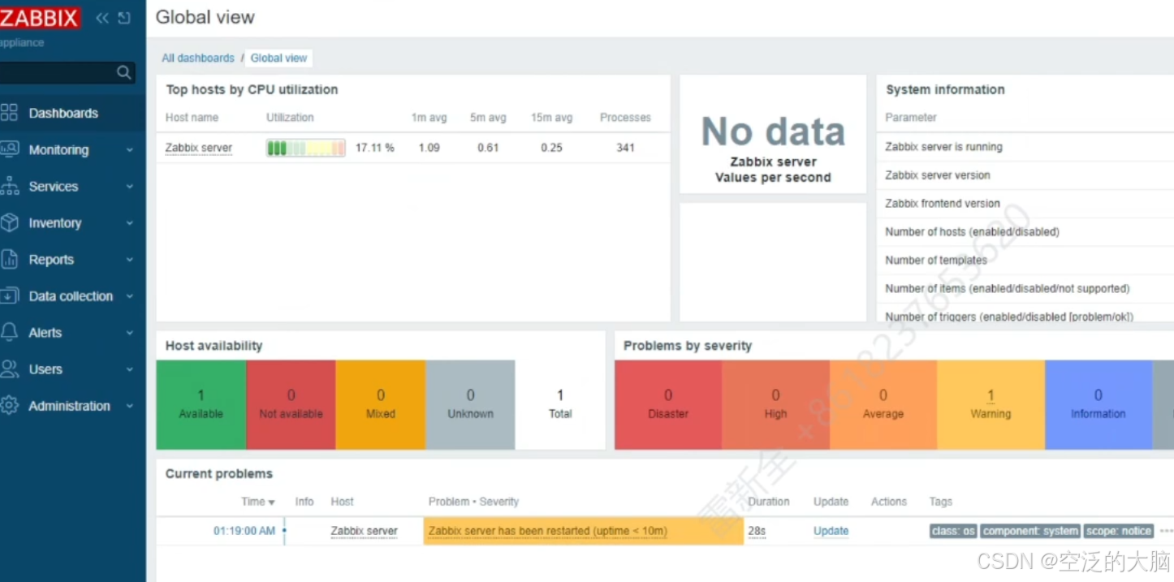The height and width of the screenshot is (582, 1174).
Task: Click the Users people icon
Action: pos(9,369)
